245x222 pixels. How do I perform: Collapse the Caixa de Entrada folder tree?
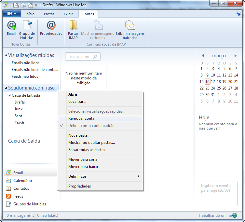(x=9, y=95)
